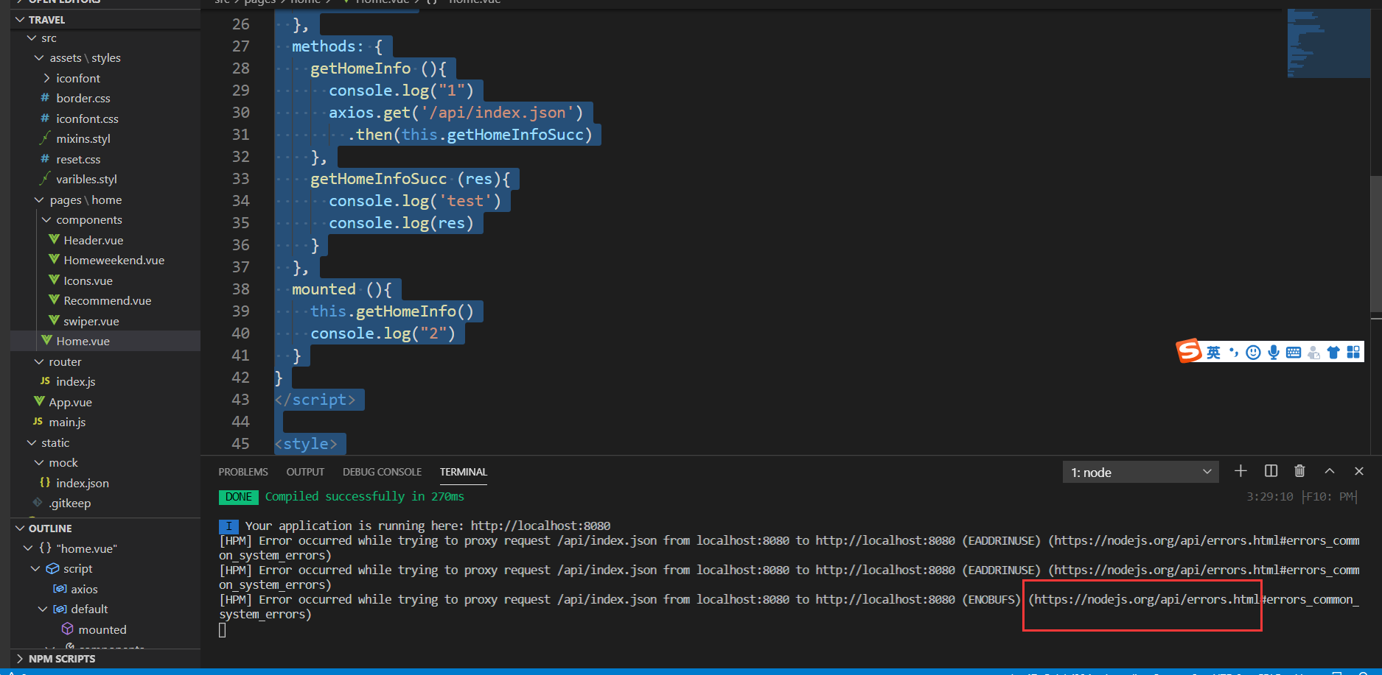Open IME toolbox grid icon
This screenshot has height=675, width=1382.
(1353, 353)
